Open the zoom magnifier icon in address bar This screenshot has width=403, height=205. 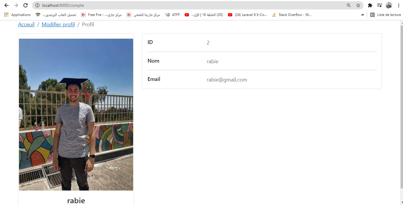[349, 5]
